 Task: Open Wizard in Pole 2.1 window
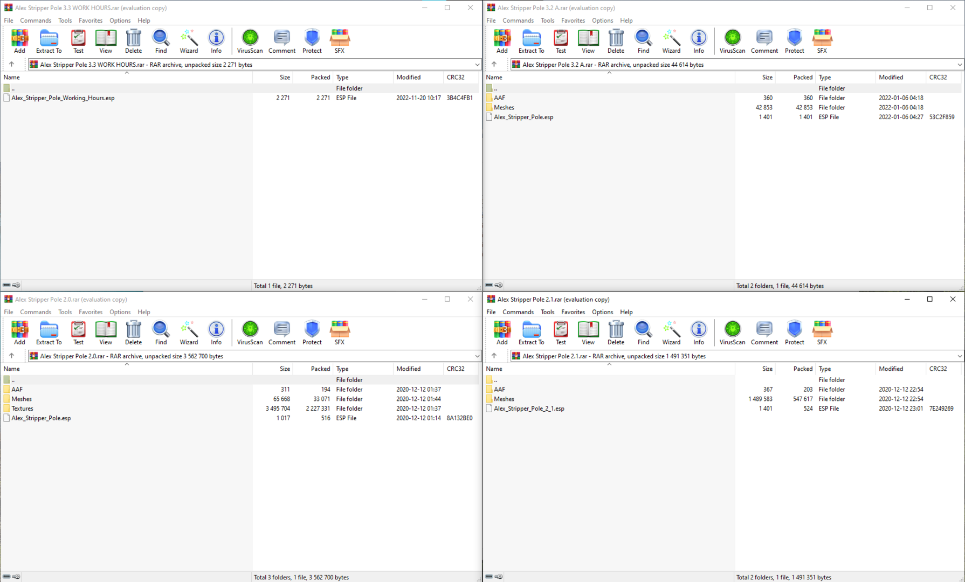point(671,333)
